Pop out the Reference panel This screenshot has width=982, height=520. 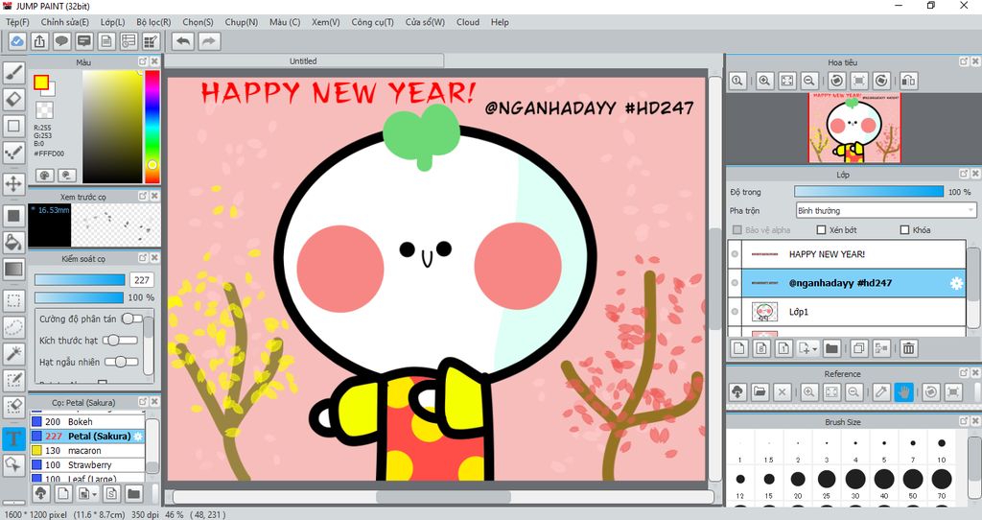964,373
